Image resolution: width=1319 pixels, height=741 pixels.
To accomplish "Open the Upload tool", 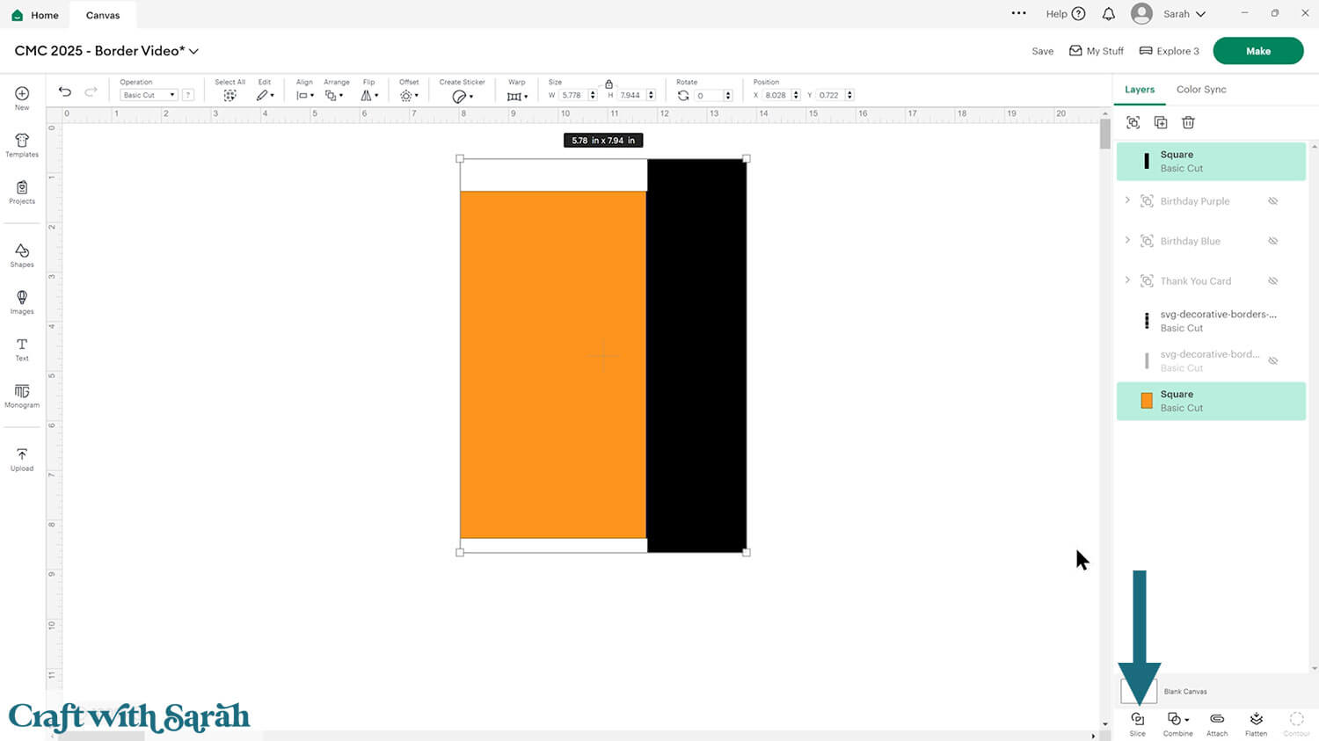I will click(22, 460).
